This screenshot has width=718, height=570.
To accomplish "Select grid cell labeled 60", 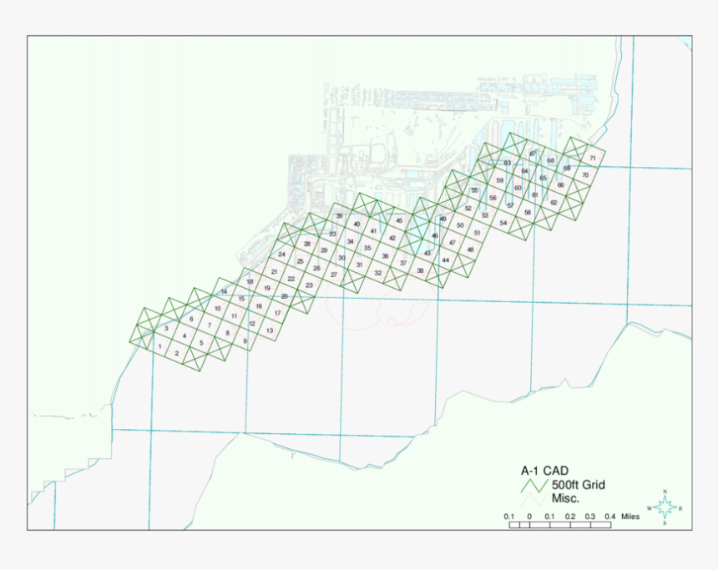I will click(x=518, y=188).
